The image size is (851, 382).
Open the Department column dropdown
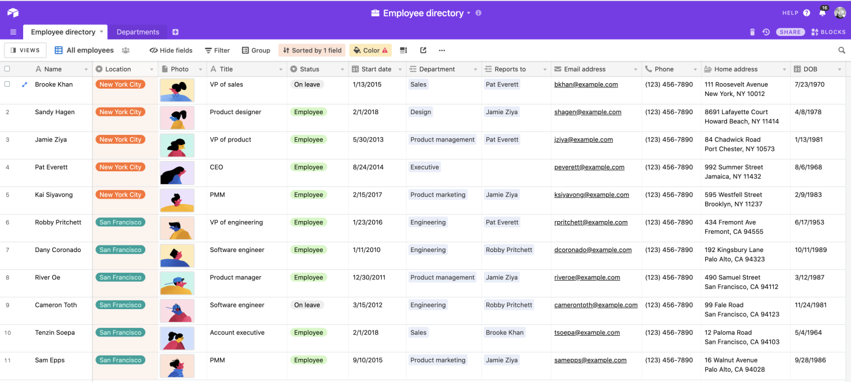click(475, 69)
